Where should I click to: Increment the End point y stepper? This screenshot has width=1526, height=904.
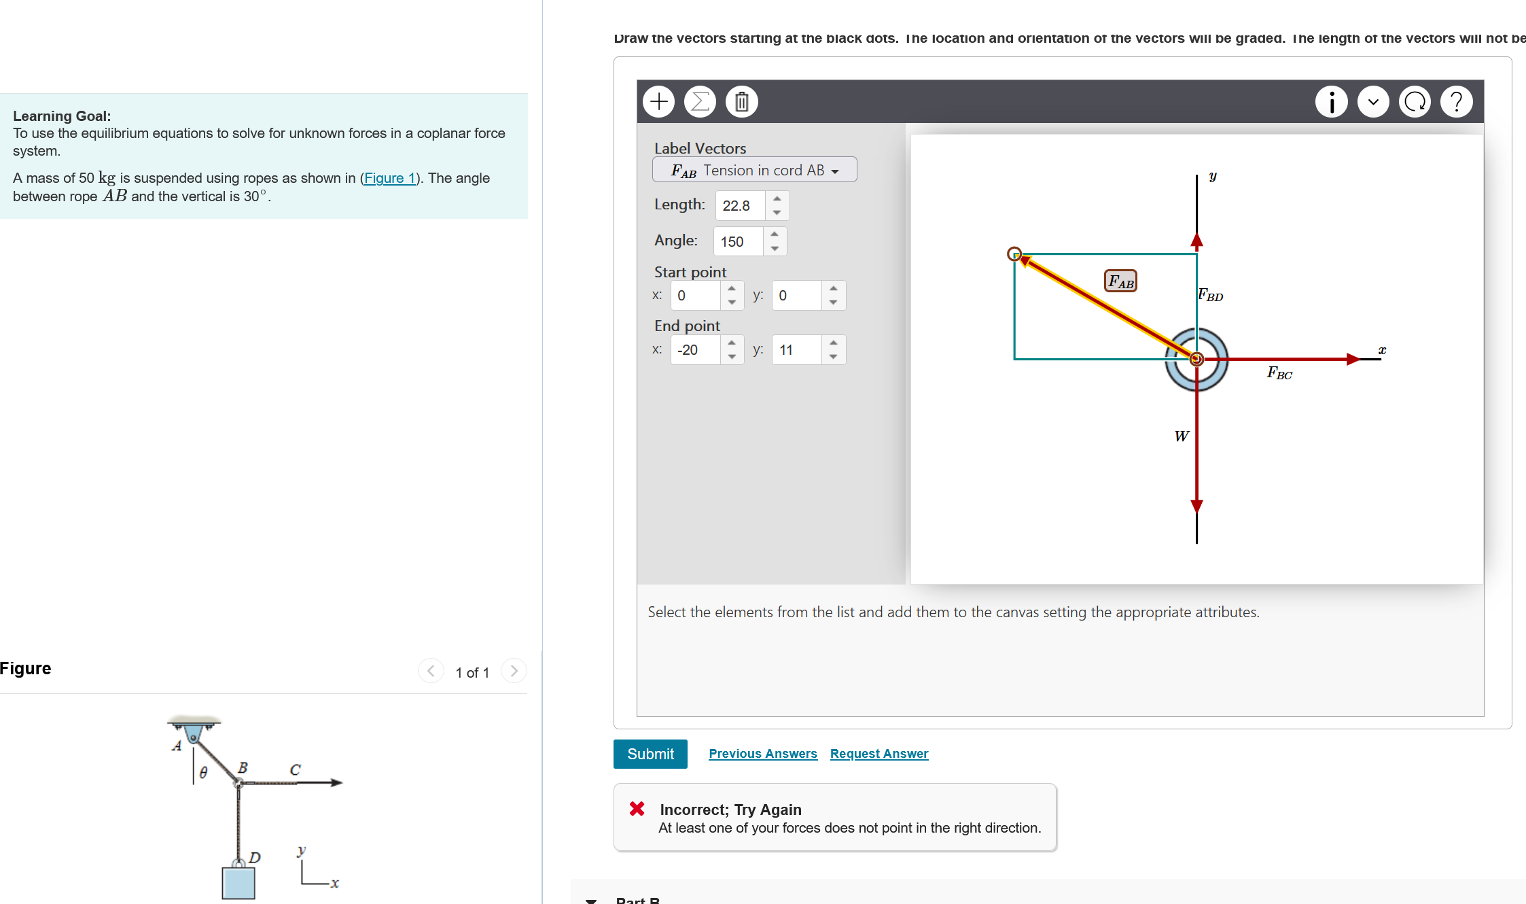(834, 343)
